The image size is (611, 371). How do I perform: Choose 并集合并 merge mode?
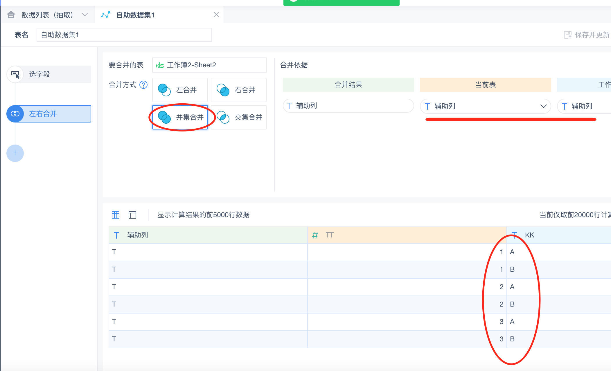tap(180, 117)
